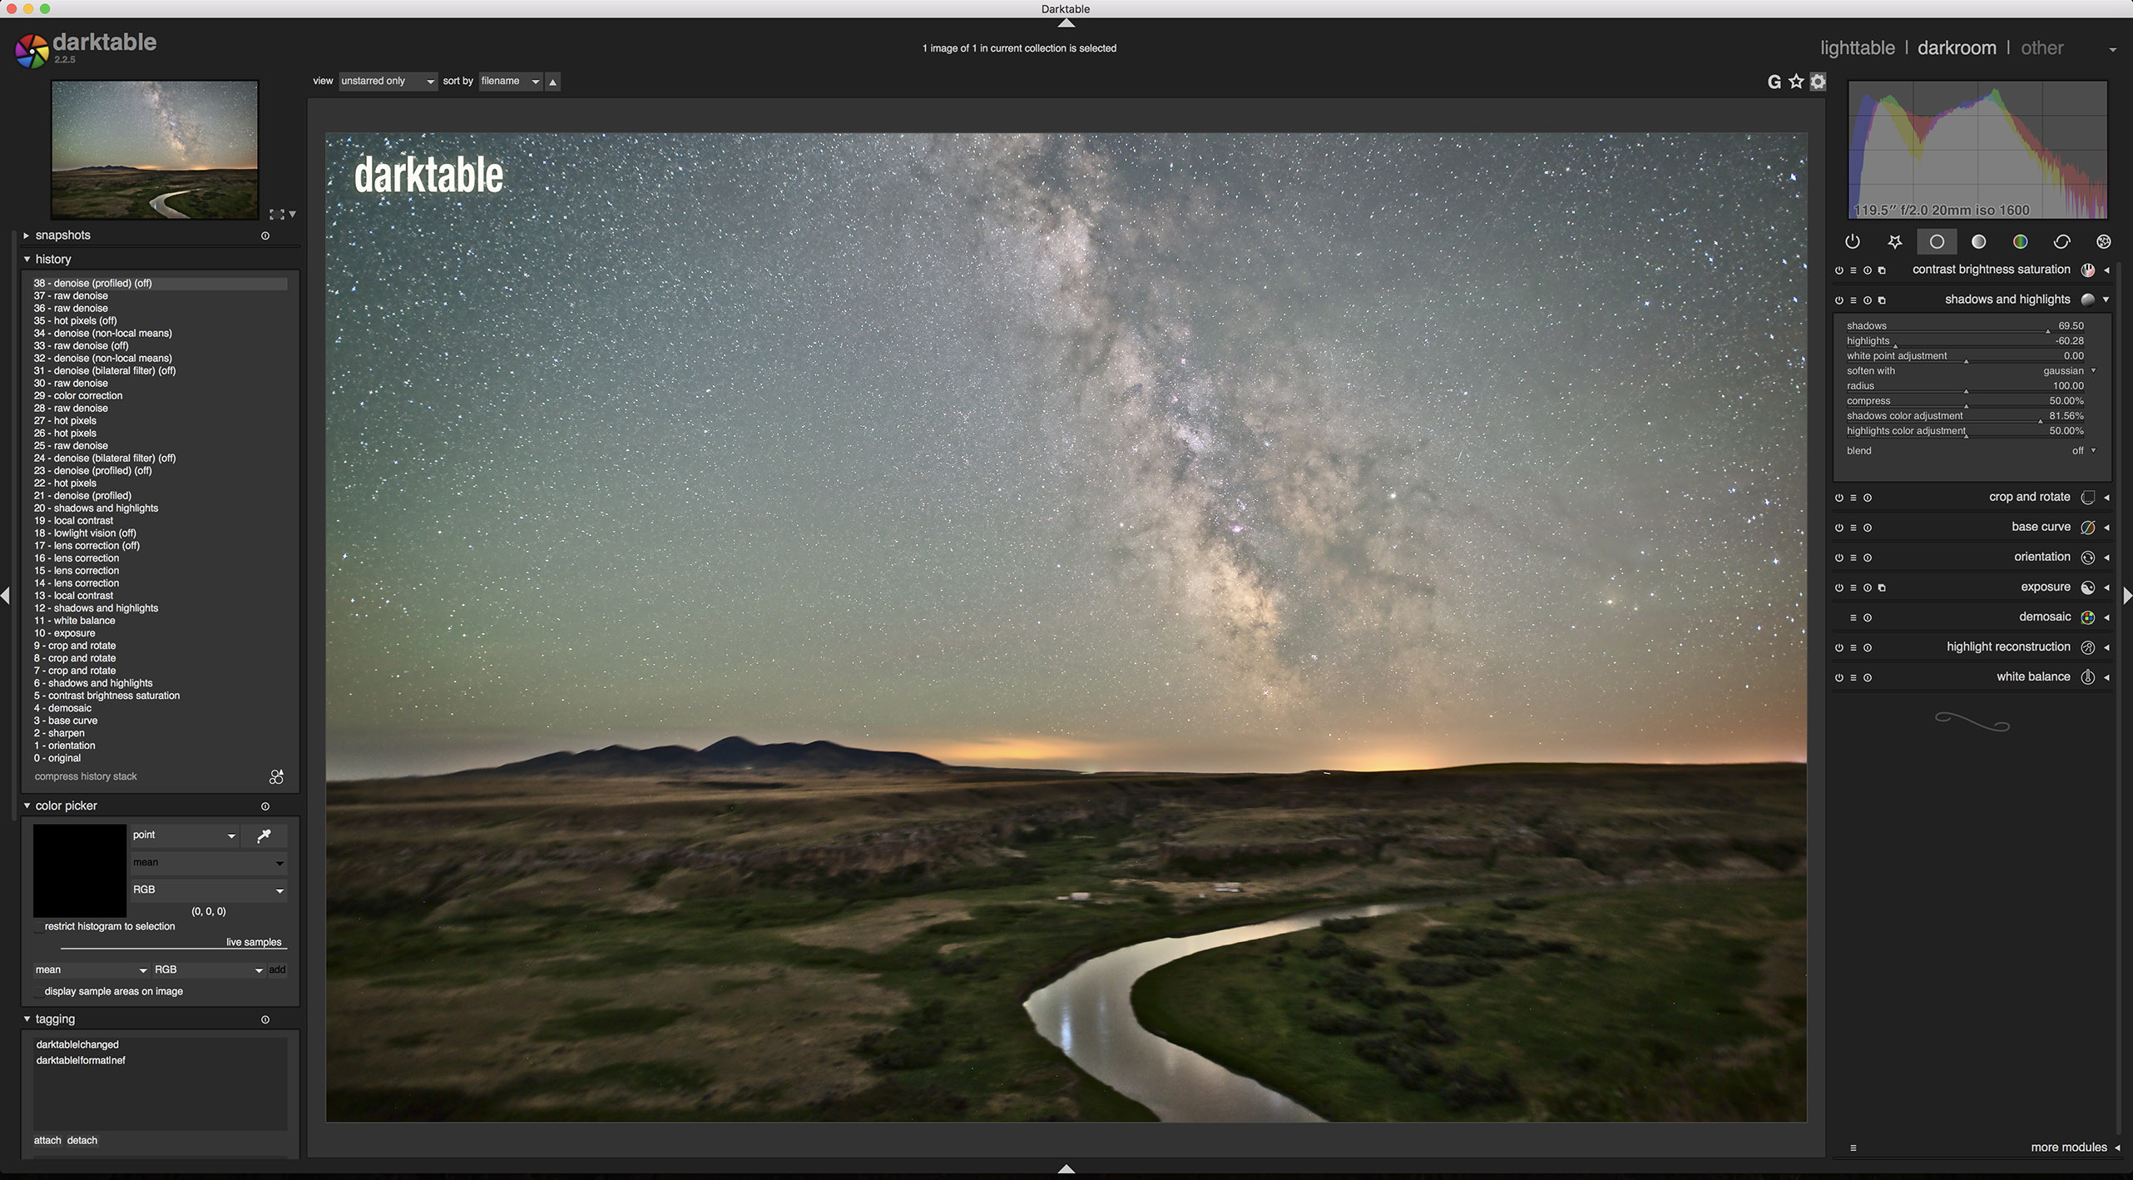Toggle star rating overlay icon
The width and height of the screenshot is (2133, 1180).
1796,82
